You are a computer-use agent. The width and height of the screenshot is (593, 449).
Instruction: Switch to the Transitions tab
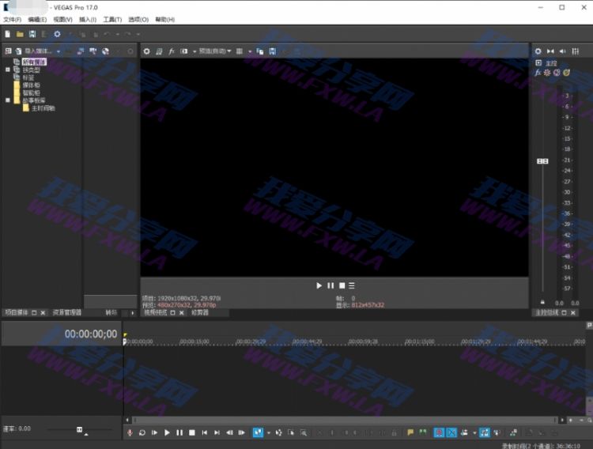tap(111, 312)
